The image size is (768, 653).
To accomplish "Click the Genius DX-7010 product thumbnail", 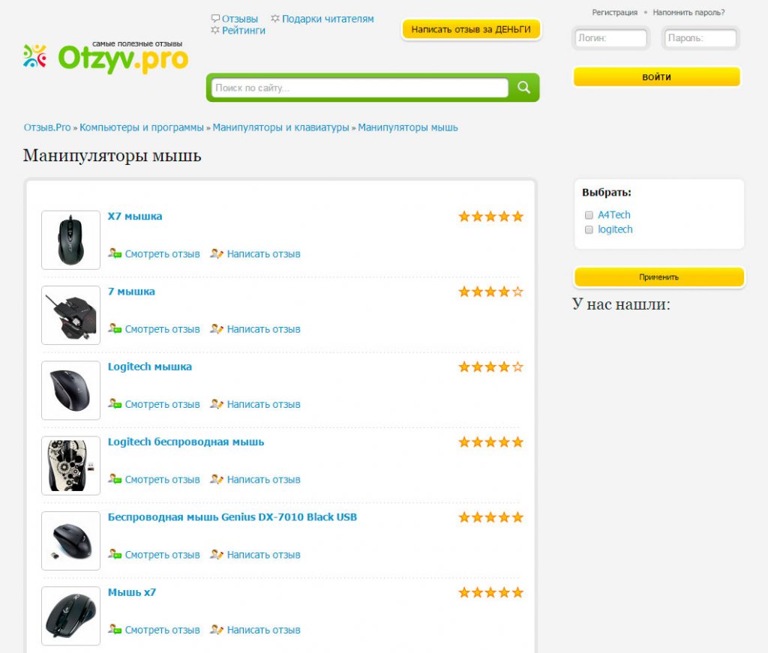I will (70, 541).
